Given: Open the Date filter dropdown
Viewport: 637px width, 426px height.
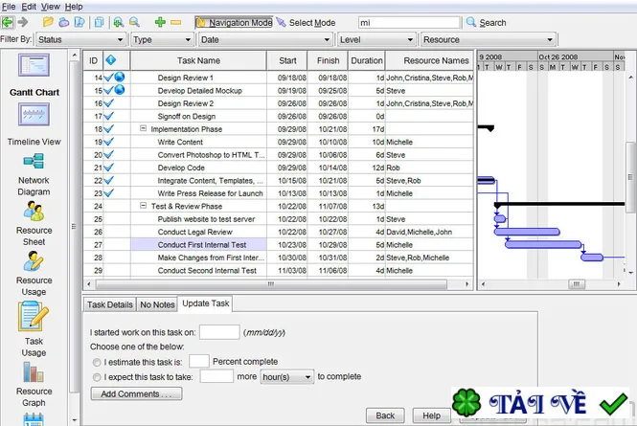Looking at the screenshot, I should (x=265, y=40).
